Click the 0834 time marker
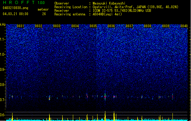 pos(75,26)
